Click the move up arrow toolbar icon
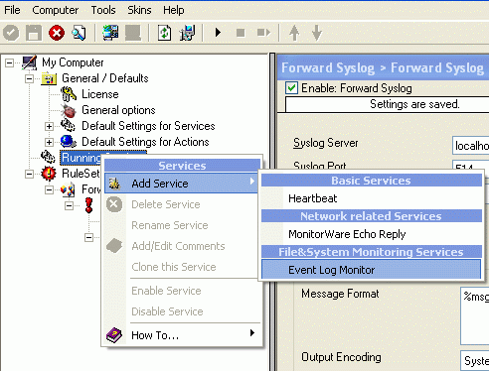 294,33
